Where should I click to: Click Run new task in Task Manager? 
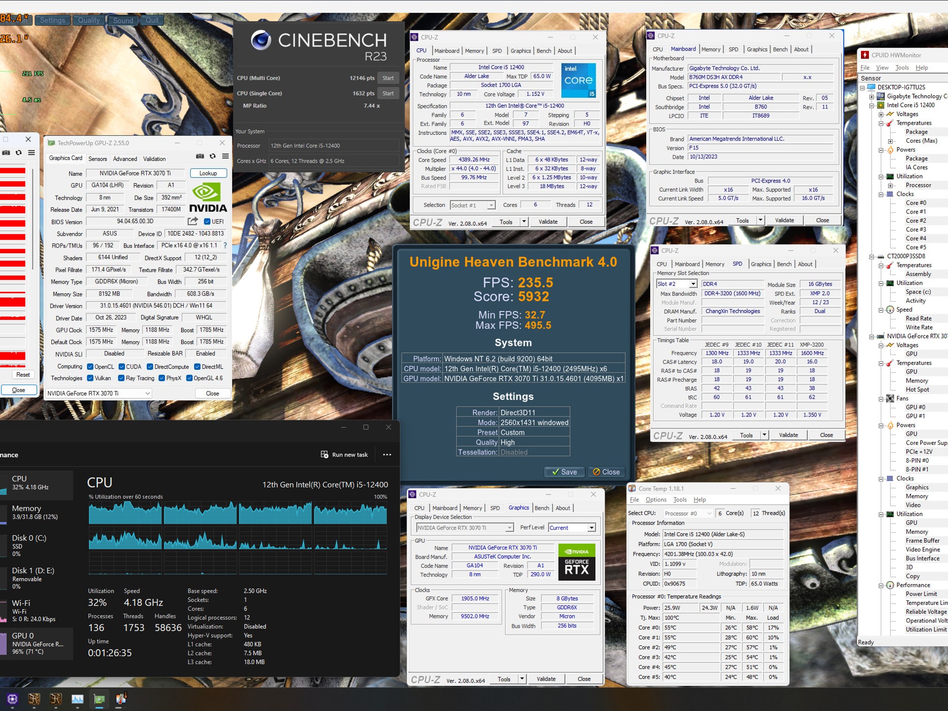coord(344,455)
